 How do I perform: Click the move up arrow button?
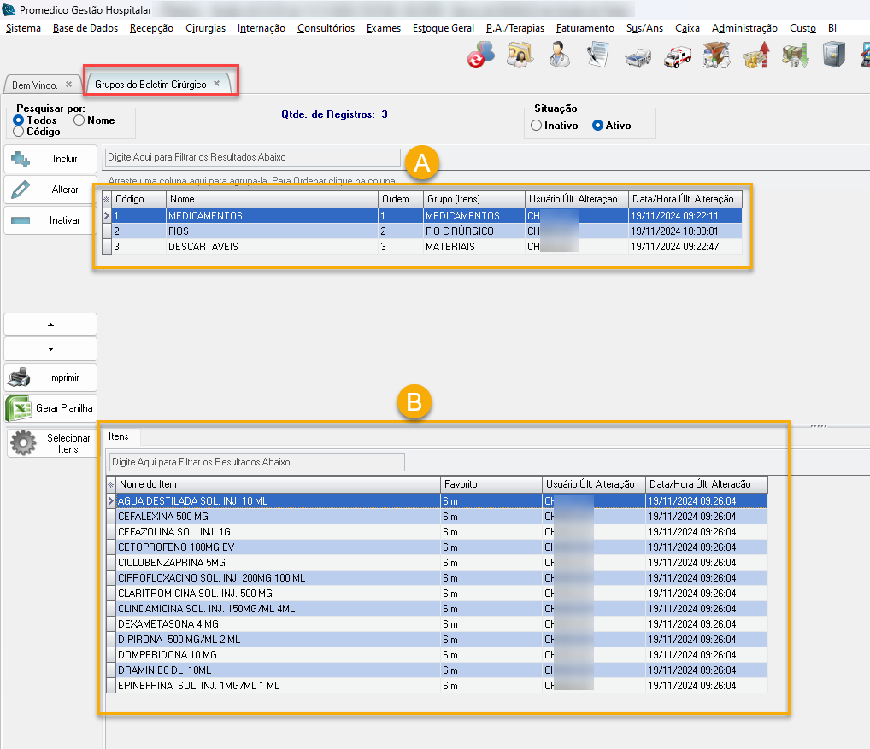(x=50, y=325)
